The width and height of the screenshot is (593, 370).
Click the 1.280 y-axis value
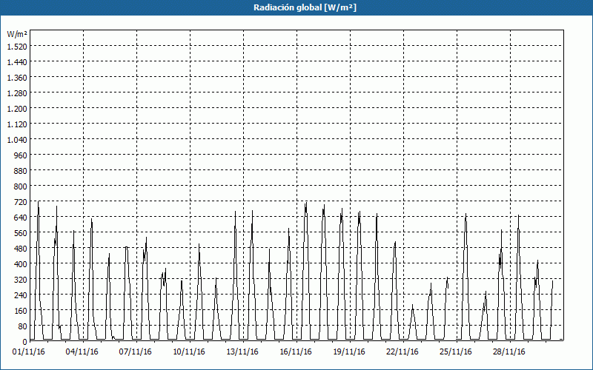[x=17, y=93]
